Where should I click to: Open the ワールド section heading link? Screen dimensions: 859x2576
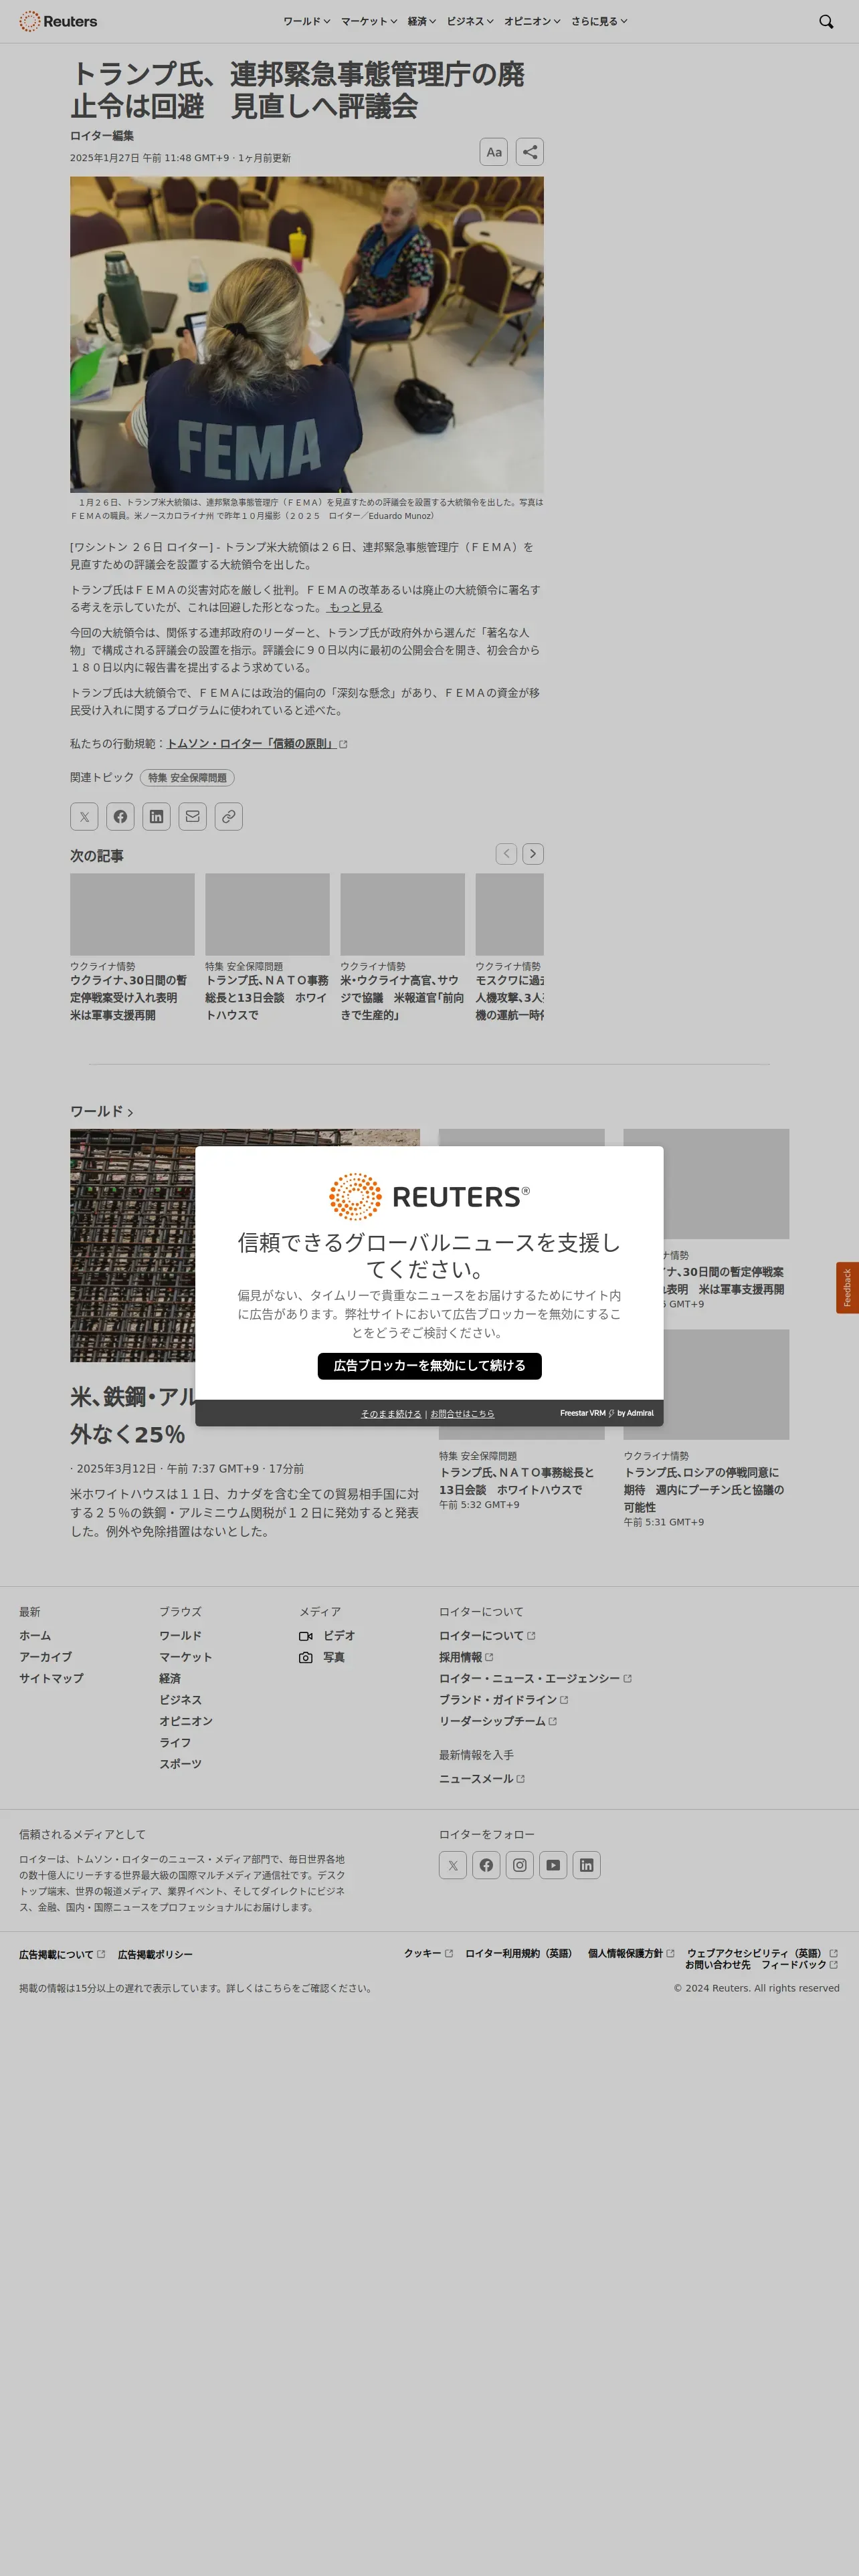(x=101, y=1112)
